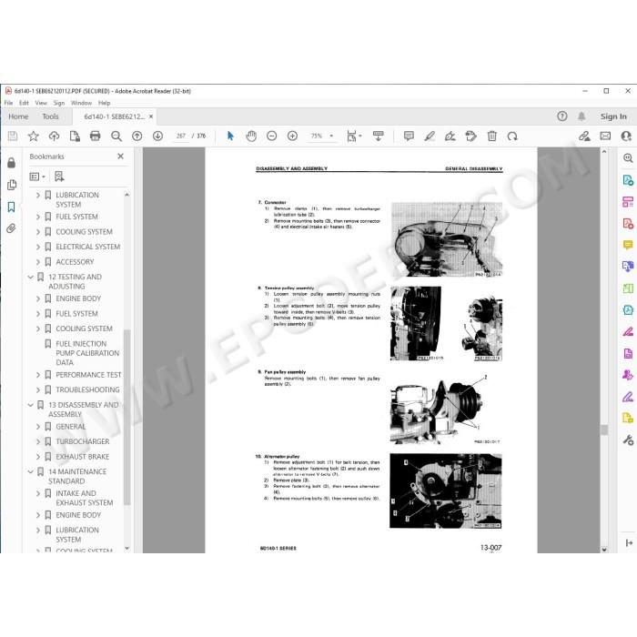Screen dimensions: 637x637
Task: Open the right pane search zoom tool
Action: (628, 158)
